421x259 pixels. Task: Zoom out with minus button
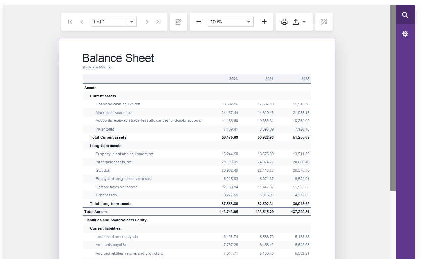coord(199,22)
